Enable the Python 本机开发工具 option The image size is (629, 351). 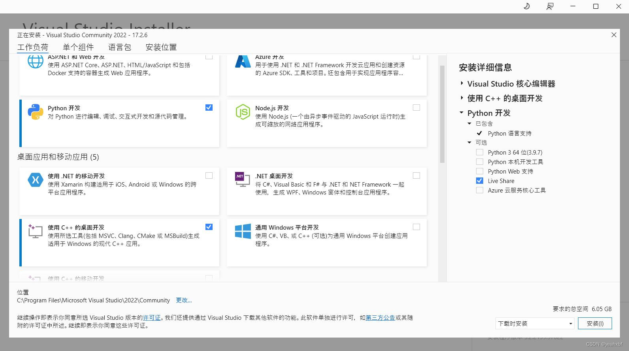pyautogui.click(x=480, y=162)
